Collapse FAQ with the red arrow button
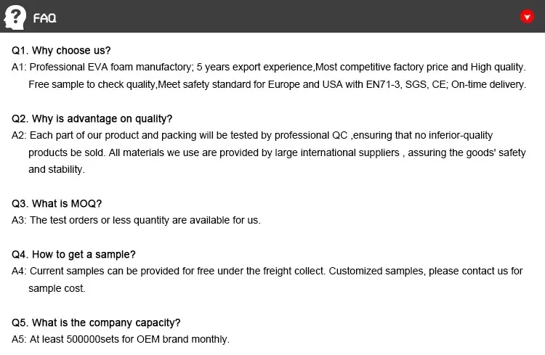This screenshot has height=355, width=545. tap(528, 17)
